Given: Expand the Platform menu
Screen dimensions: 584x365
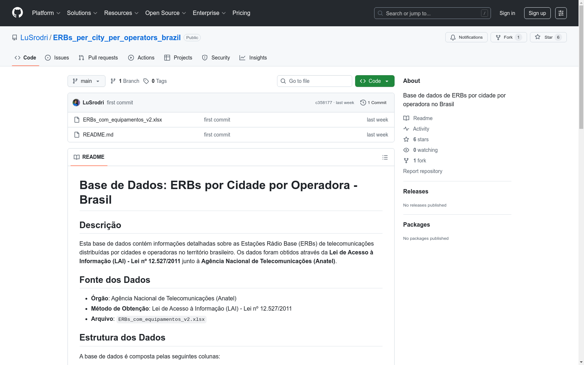Looking at the screenshot, I should pyautogui.click(x=46, y=13).
